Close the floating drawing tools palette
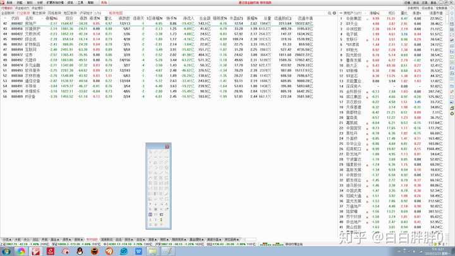This screenshot has width=455, height=256. tap(167, 147)
